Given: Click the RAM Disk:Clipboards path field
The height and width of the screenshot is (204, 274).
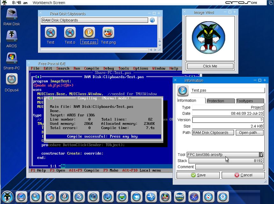Looking at the screenshot, I should [x=95, y=20].
